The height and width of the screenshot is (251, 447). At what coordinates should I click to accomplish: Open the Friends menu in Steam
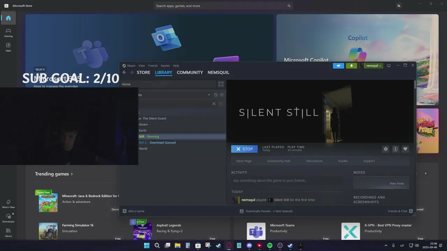tap(153, 66)
